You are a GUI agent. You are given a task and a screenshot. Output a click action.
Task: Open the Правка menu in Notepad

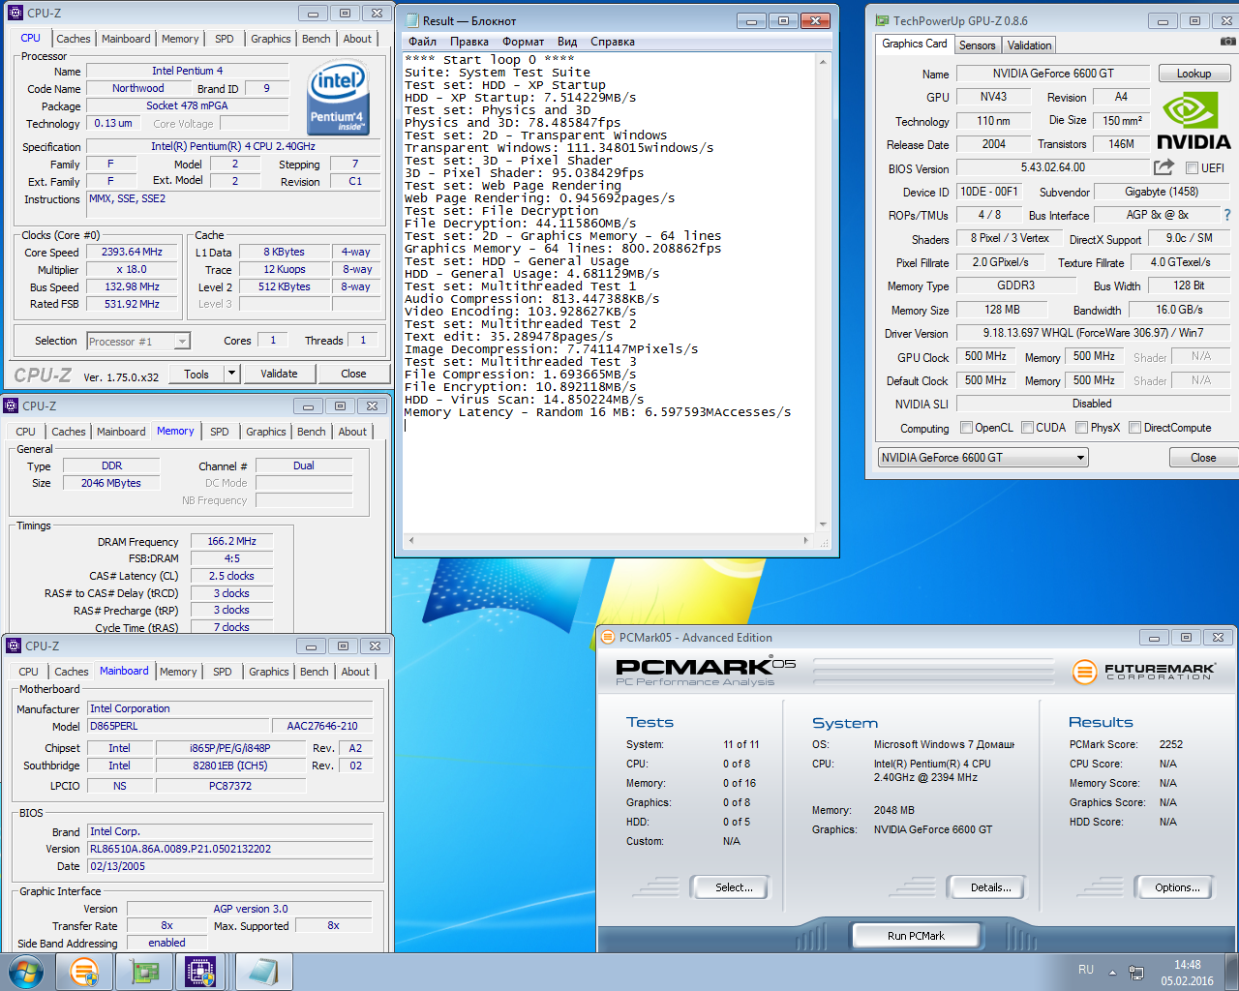(469, 42)
